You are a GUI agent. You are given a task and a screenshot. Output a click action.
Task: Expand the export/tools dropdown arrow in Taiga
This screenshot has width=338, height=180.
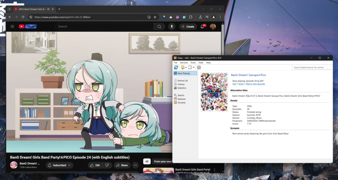pos(193,67)
